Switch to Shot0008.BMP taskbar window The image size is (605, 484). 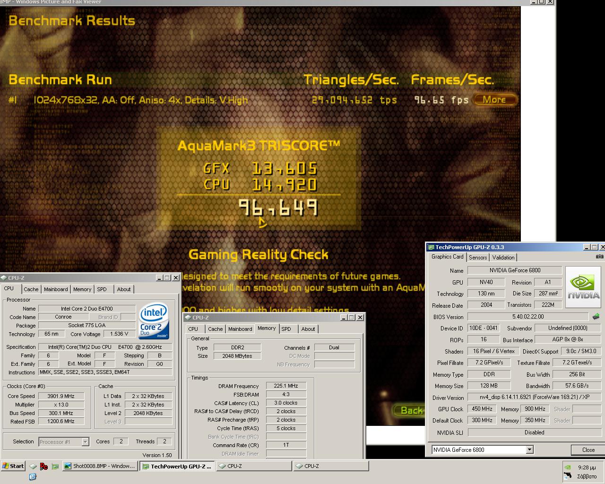[100, 466]
